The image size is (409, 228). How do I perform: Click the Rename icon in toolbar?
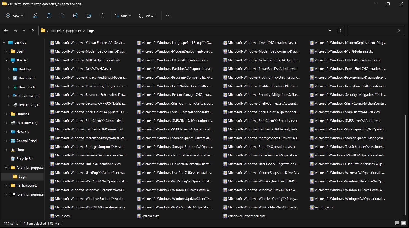tap(76, 16)
